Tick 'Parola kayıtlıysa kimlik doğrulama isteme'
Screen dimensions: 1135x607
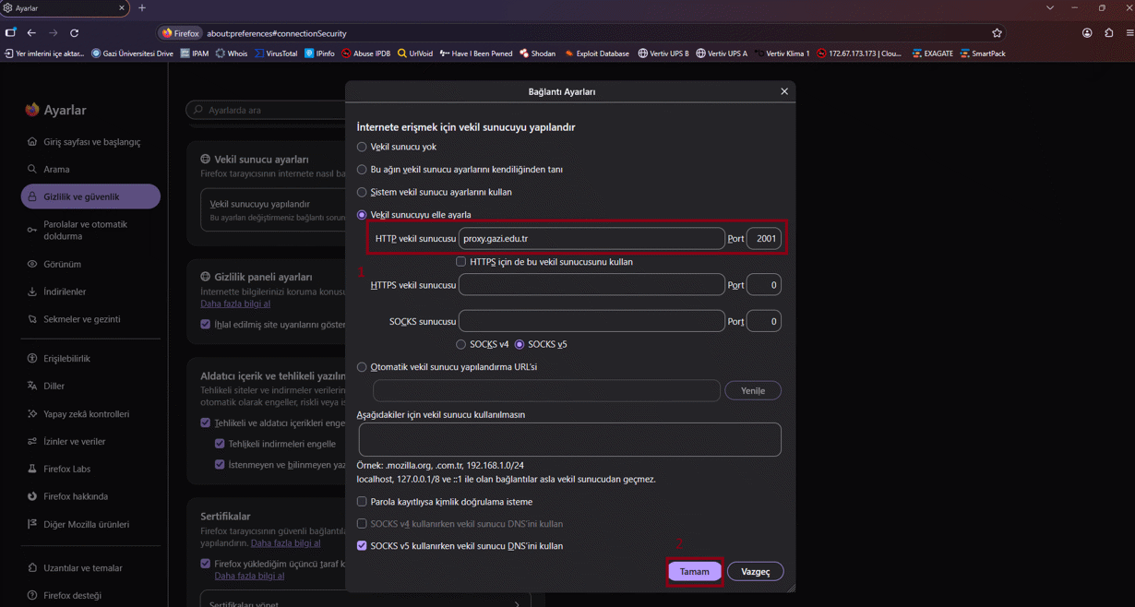(x=362, y=502)
